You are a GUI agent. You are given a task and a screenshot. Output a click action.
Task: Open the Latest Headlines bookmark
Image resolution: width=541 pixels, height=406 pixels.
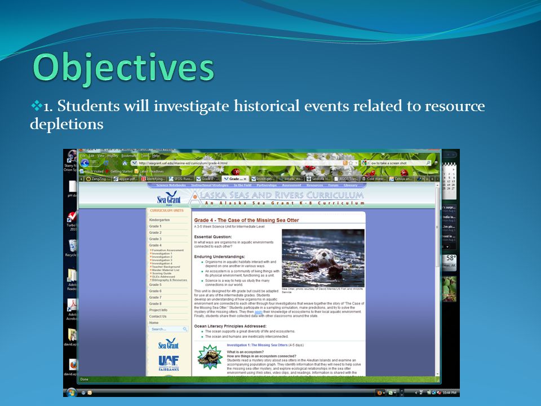pyautogui.click(x=149, y=171)
